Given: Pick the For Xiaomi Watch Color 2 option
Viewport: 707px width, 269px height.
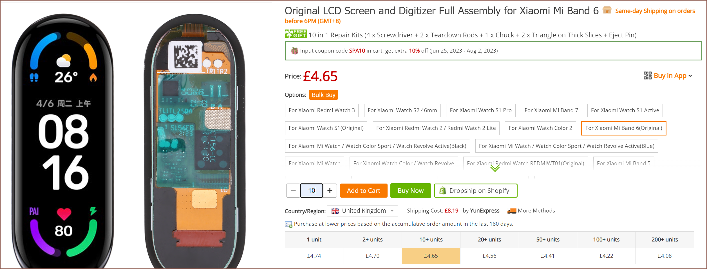Looking at the screenshot, I should tap(540, 128).
